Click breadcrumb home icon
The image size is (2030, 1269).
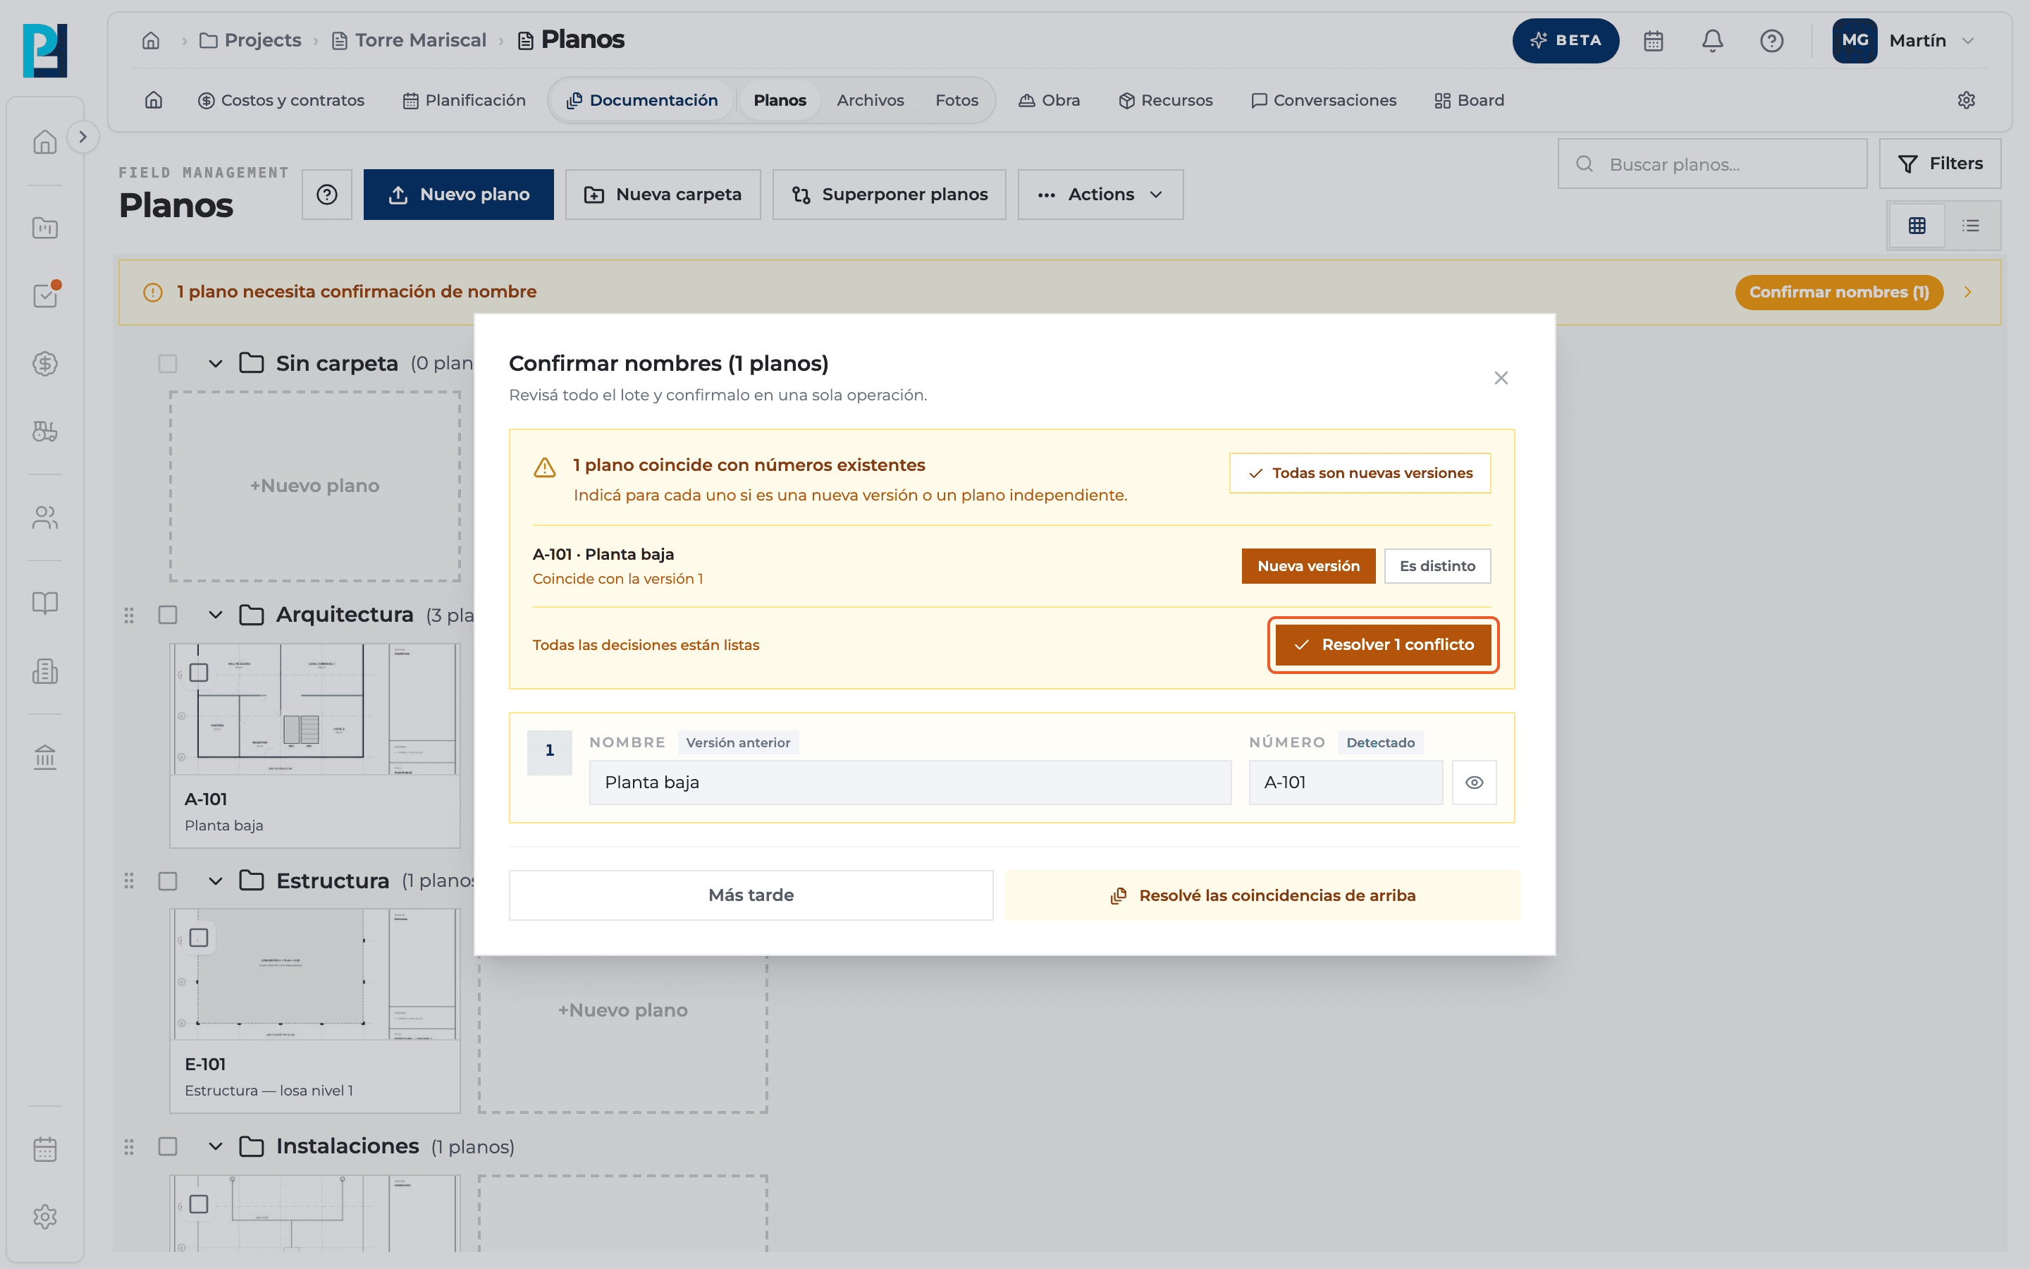pyautogui.click(x=151, y=40)
